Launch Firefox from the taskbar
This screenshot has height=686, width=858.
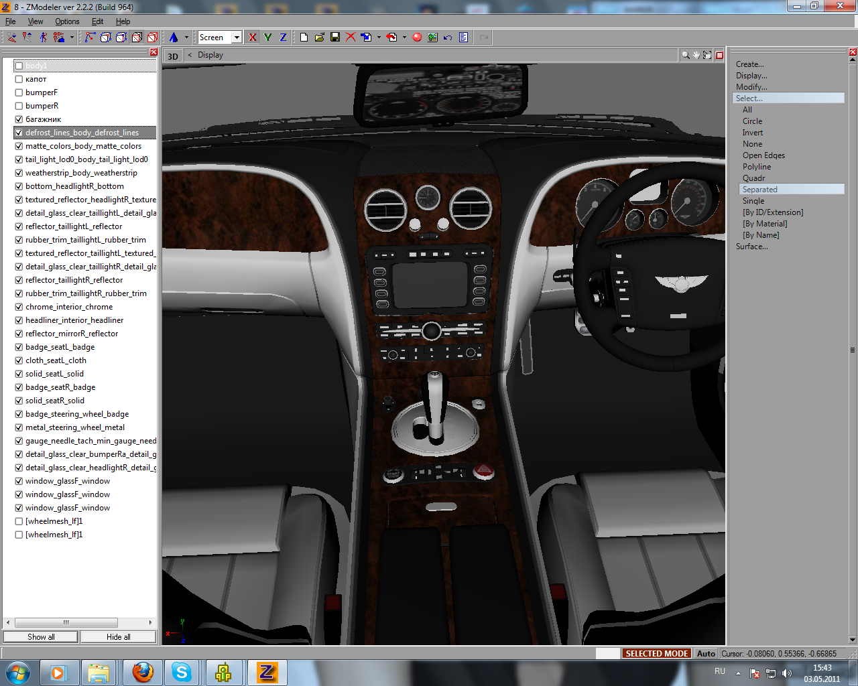pyautogui.click(x=142, y=672)
